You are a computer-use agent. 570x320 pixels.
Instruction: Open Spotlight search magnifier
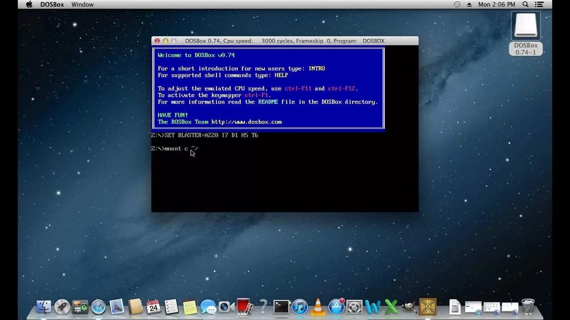click(x=525, y=4)
